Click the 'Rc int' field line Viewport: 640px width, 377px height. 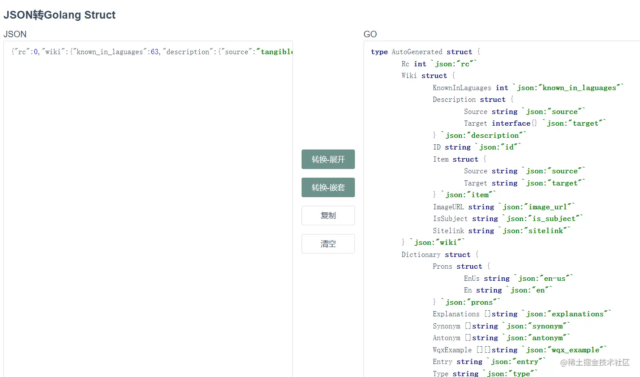[439, 64]
